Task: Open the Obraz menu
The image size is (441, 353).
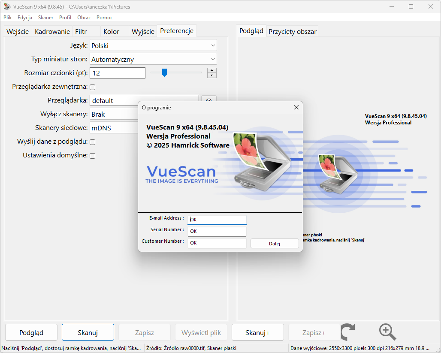Action: tap(84, 18)
